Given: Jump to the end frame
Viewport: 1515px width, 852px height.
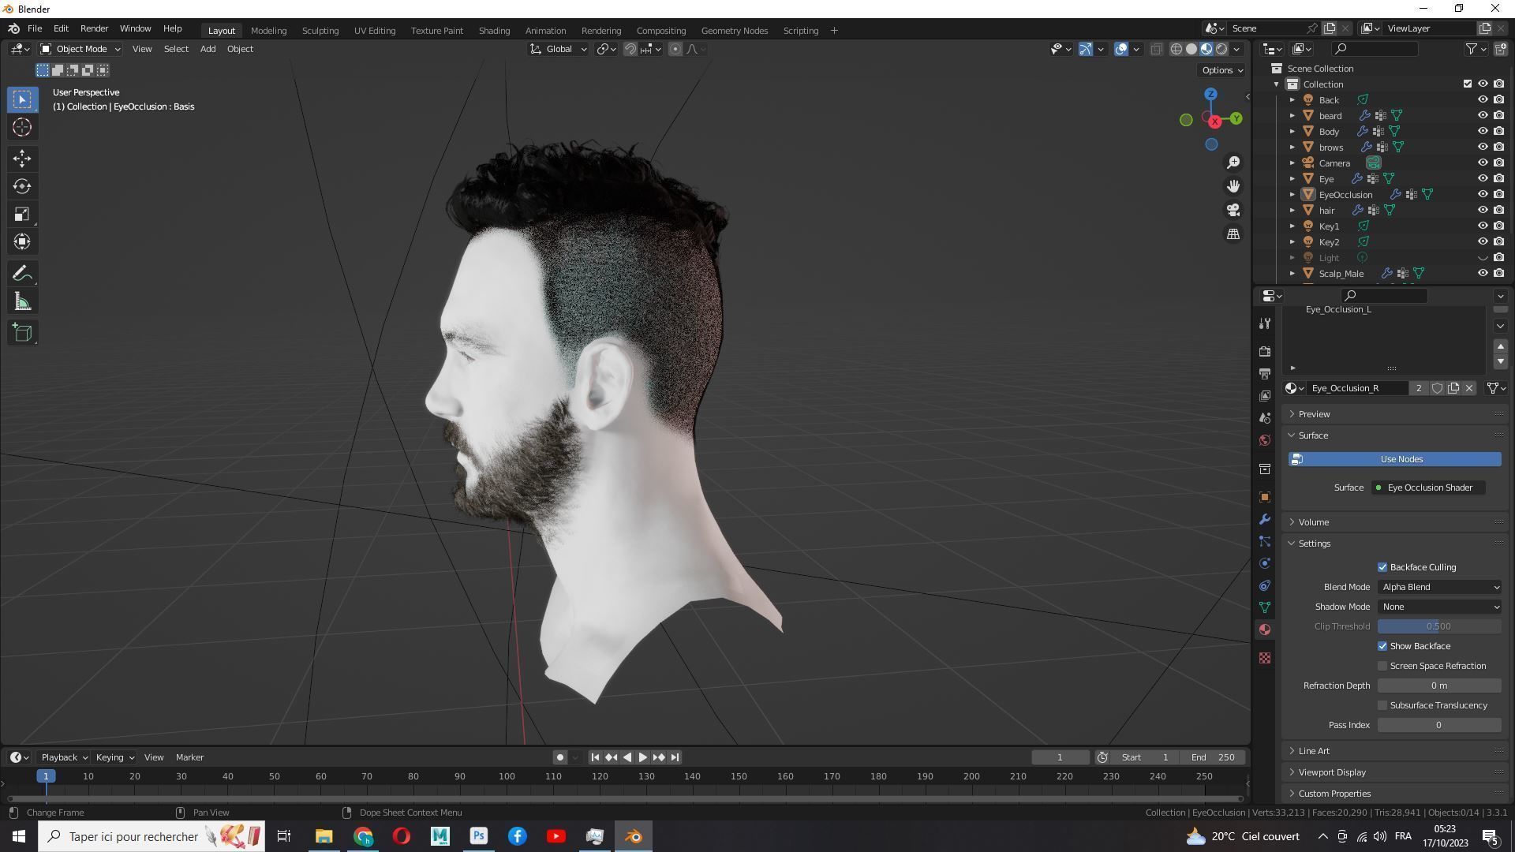Looking at the screenshot, I should pyautogui.click(x=675, y=757).
